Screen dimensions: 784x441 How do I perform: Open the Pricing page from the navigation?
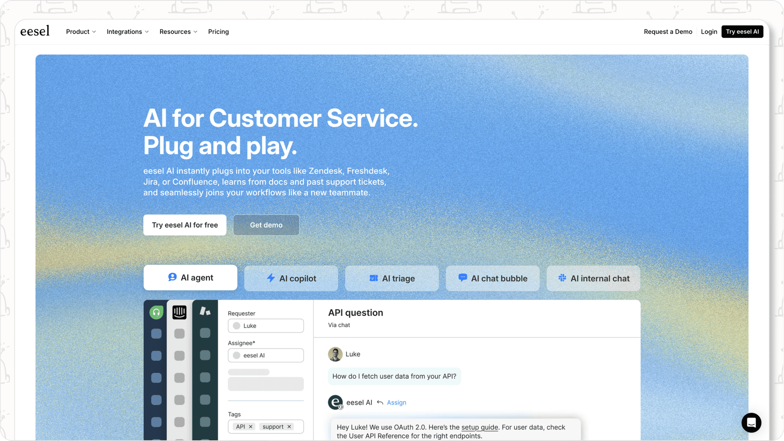pyautogui.click(x=218, y=32)
